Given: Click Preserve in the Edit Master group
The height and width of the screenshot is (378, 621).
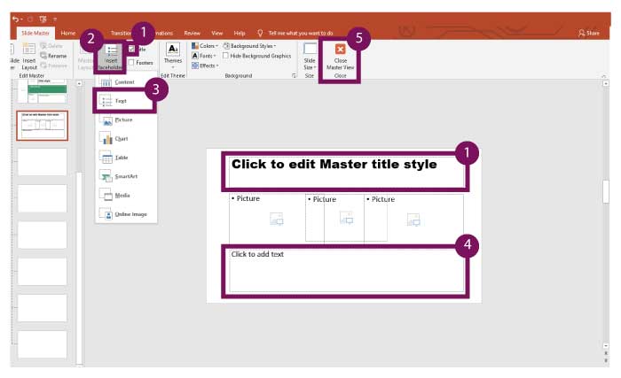Looking at the screenshot, I should (x=53, y=66).
